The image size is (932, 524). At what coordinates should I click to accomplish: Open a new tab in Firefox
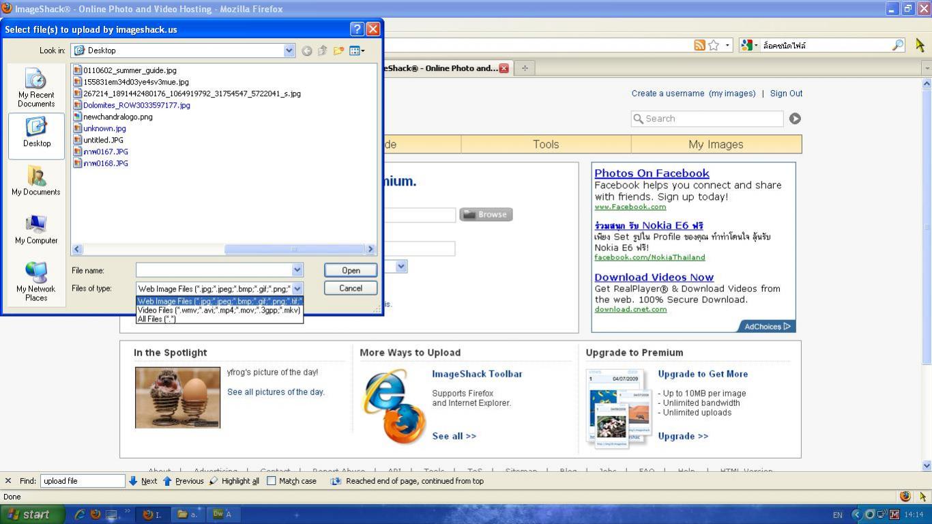point(525,68)
